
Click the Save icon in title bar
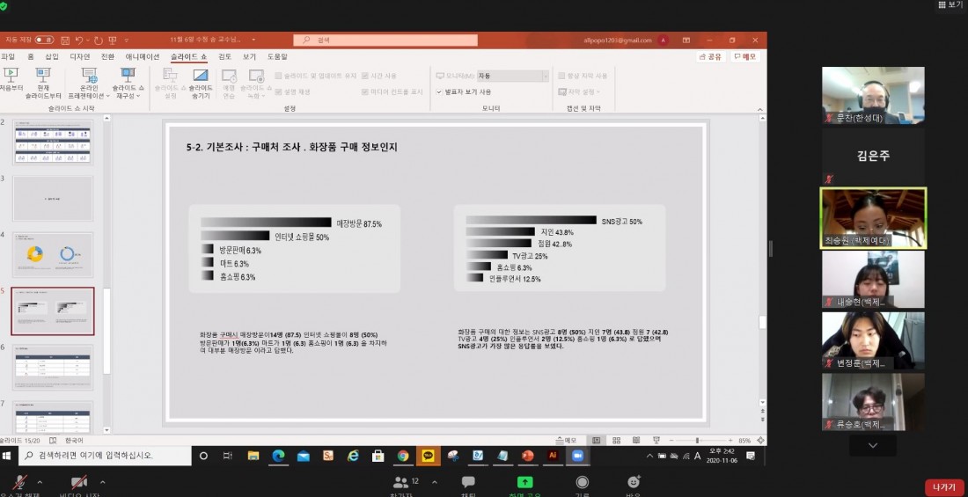pos(65,40)
